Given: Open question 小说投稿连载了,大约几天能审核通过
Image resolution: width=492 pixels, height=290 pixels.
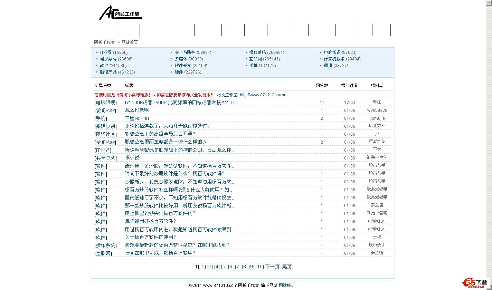Looking at the screenshot, I should click(x=167, y=126).
